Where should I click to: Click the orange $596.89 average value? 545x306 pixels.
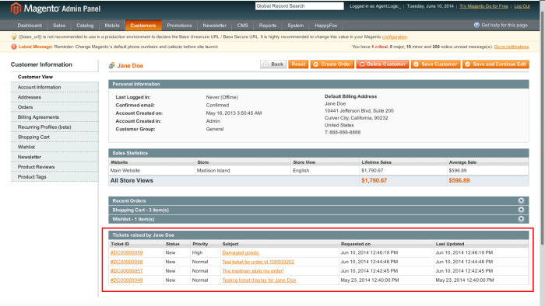(459, 180)
